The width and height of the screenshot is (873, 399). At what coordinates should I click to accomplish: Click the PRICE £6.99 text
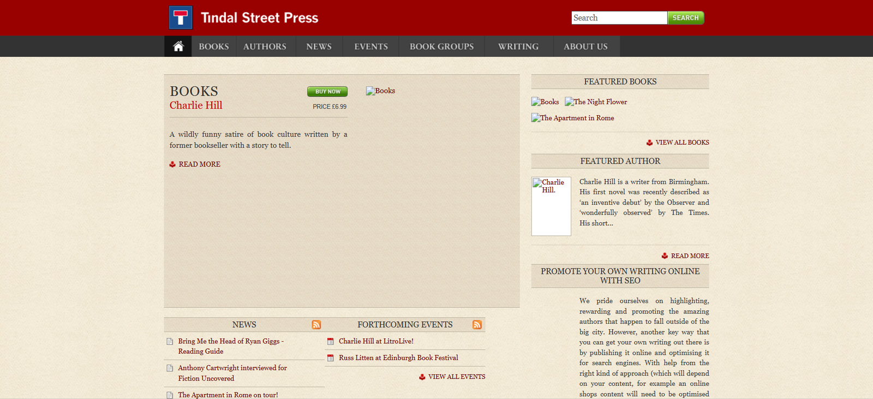(330, 107)
